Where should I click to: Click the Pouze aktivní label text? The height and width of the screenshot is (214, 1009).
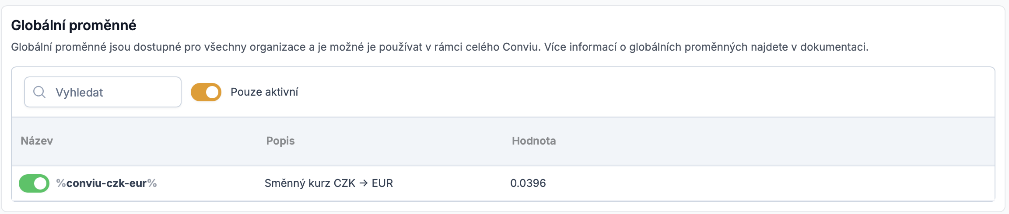point(264,92)
